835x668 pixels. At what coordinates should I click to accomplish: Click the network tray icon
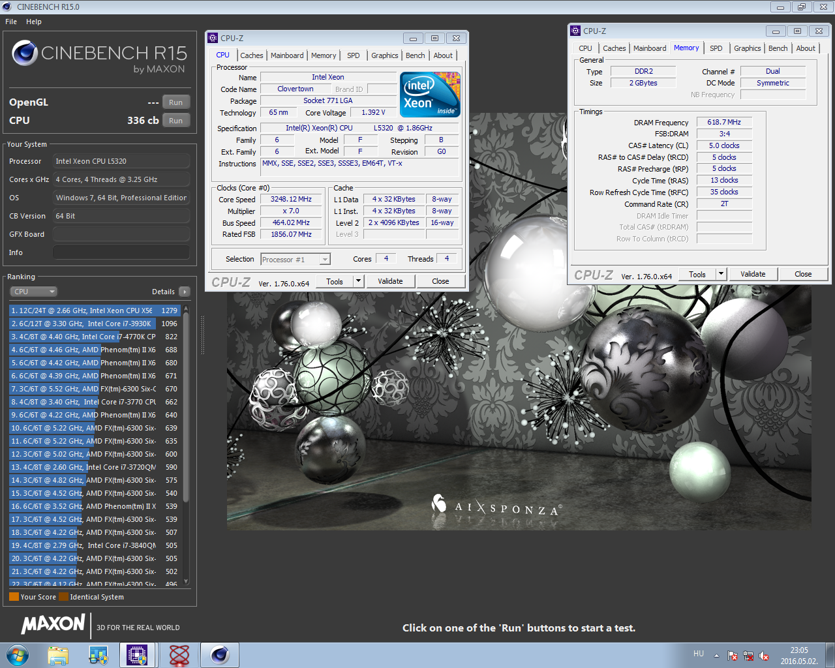tap(748, 656)
